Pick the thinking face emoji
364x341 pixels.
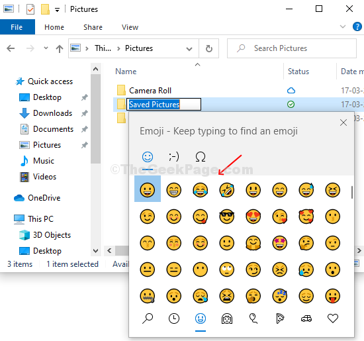pos(306,243)
